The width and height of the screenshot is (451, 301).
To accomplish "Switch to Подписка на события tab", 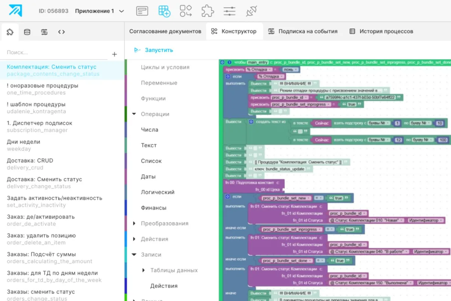I will [x=303, y=32].
